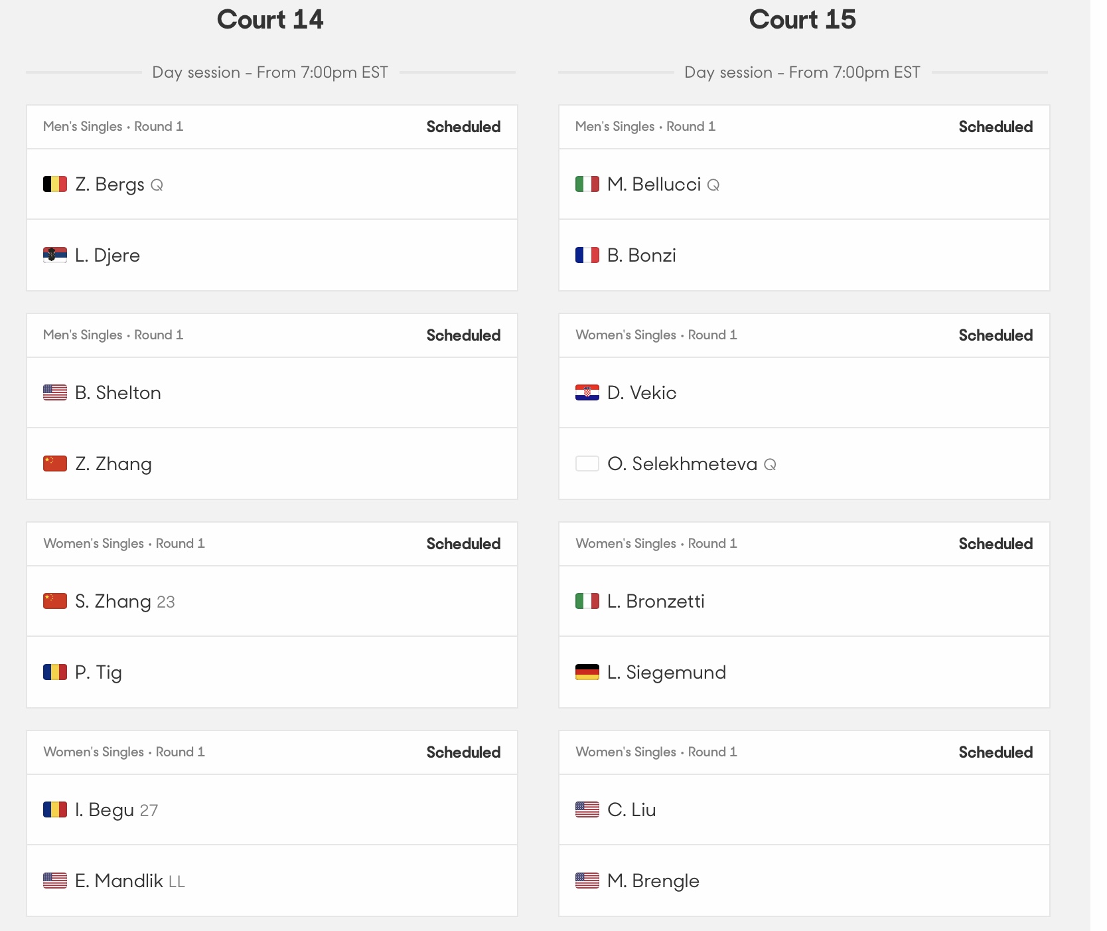
Task: Click the Belgian flag next to Z. Bergs
Action: [x=55, y=184]
